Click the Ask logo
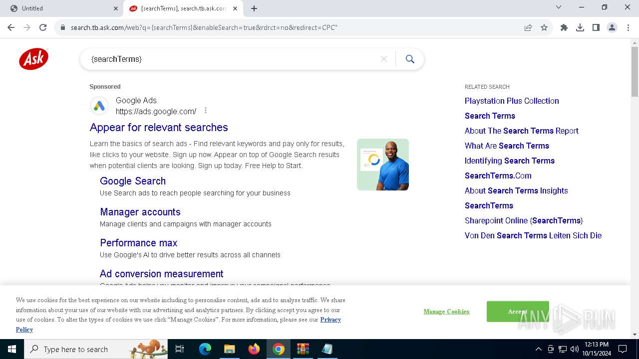Viewport: 639px width, 359px height. pos(34,59)
